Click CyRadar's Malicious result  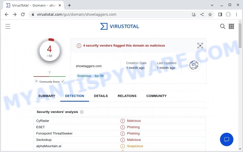pyautogui.click(x=134, y=121)
